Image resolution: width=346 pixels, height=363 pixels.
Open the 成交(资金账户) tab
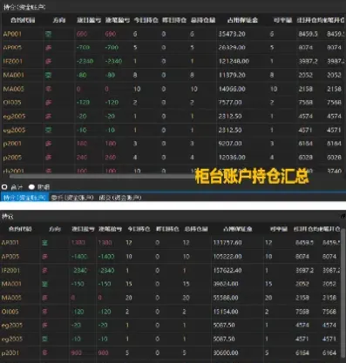[120, 198]
